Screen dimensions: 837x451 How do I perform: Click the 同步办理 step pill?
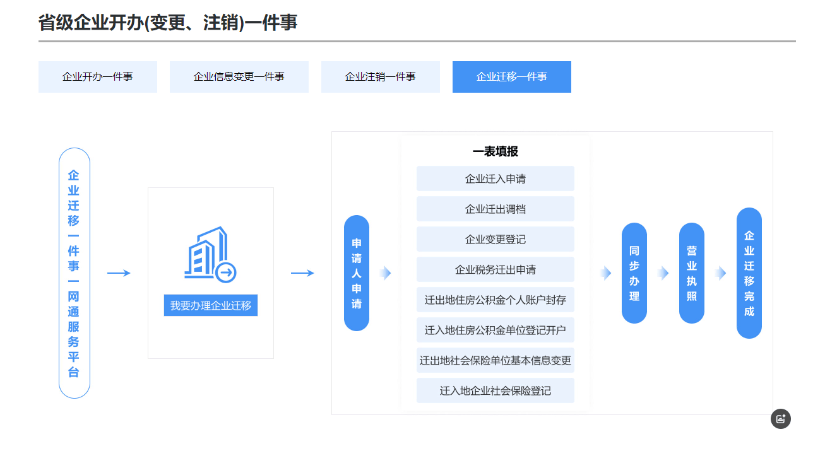pos(634,273)
